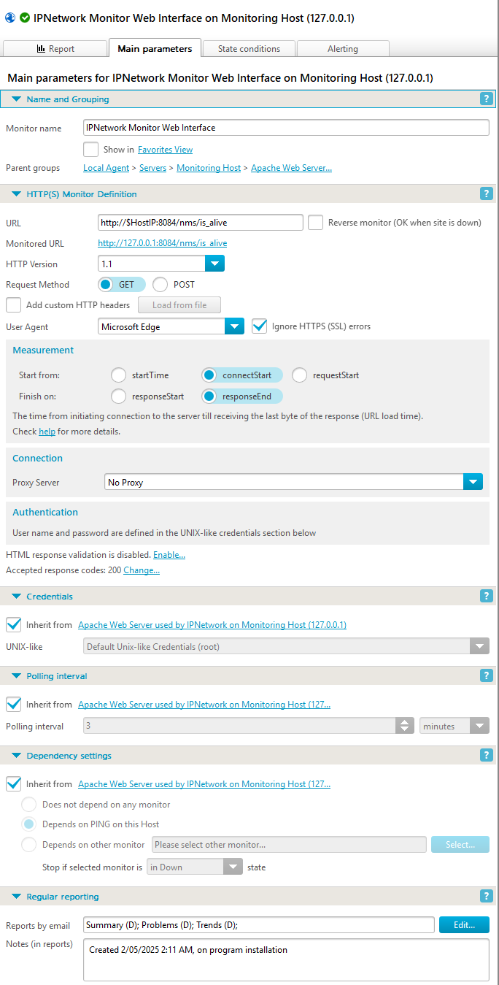Image resolution: width=499 pixels, height=985 pixels.
Task: Open the State conditions tab
Action: pos(249,49)
